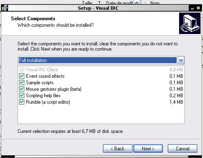Screen dimensions: 203x158
Task: Click the Next button
Action: point(148,149)
